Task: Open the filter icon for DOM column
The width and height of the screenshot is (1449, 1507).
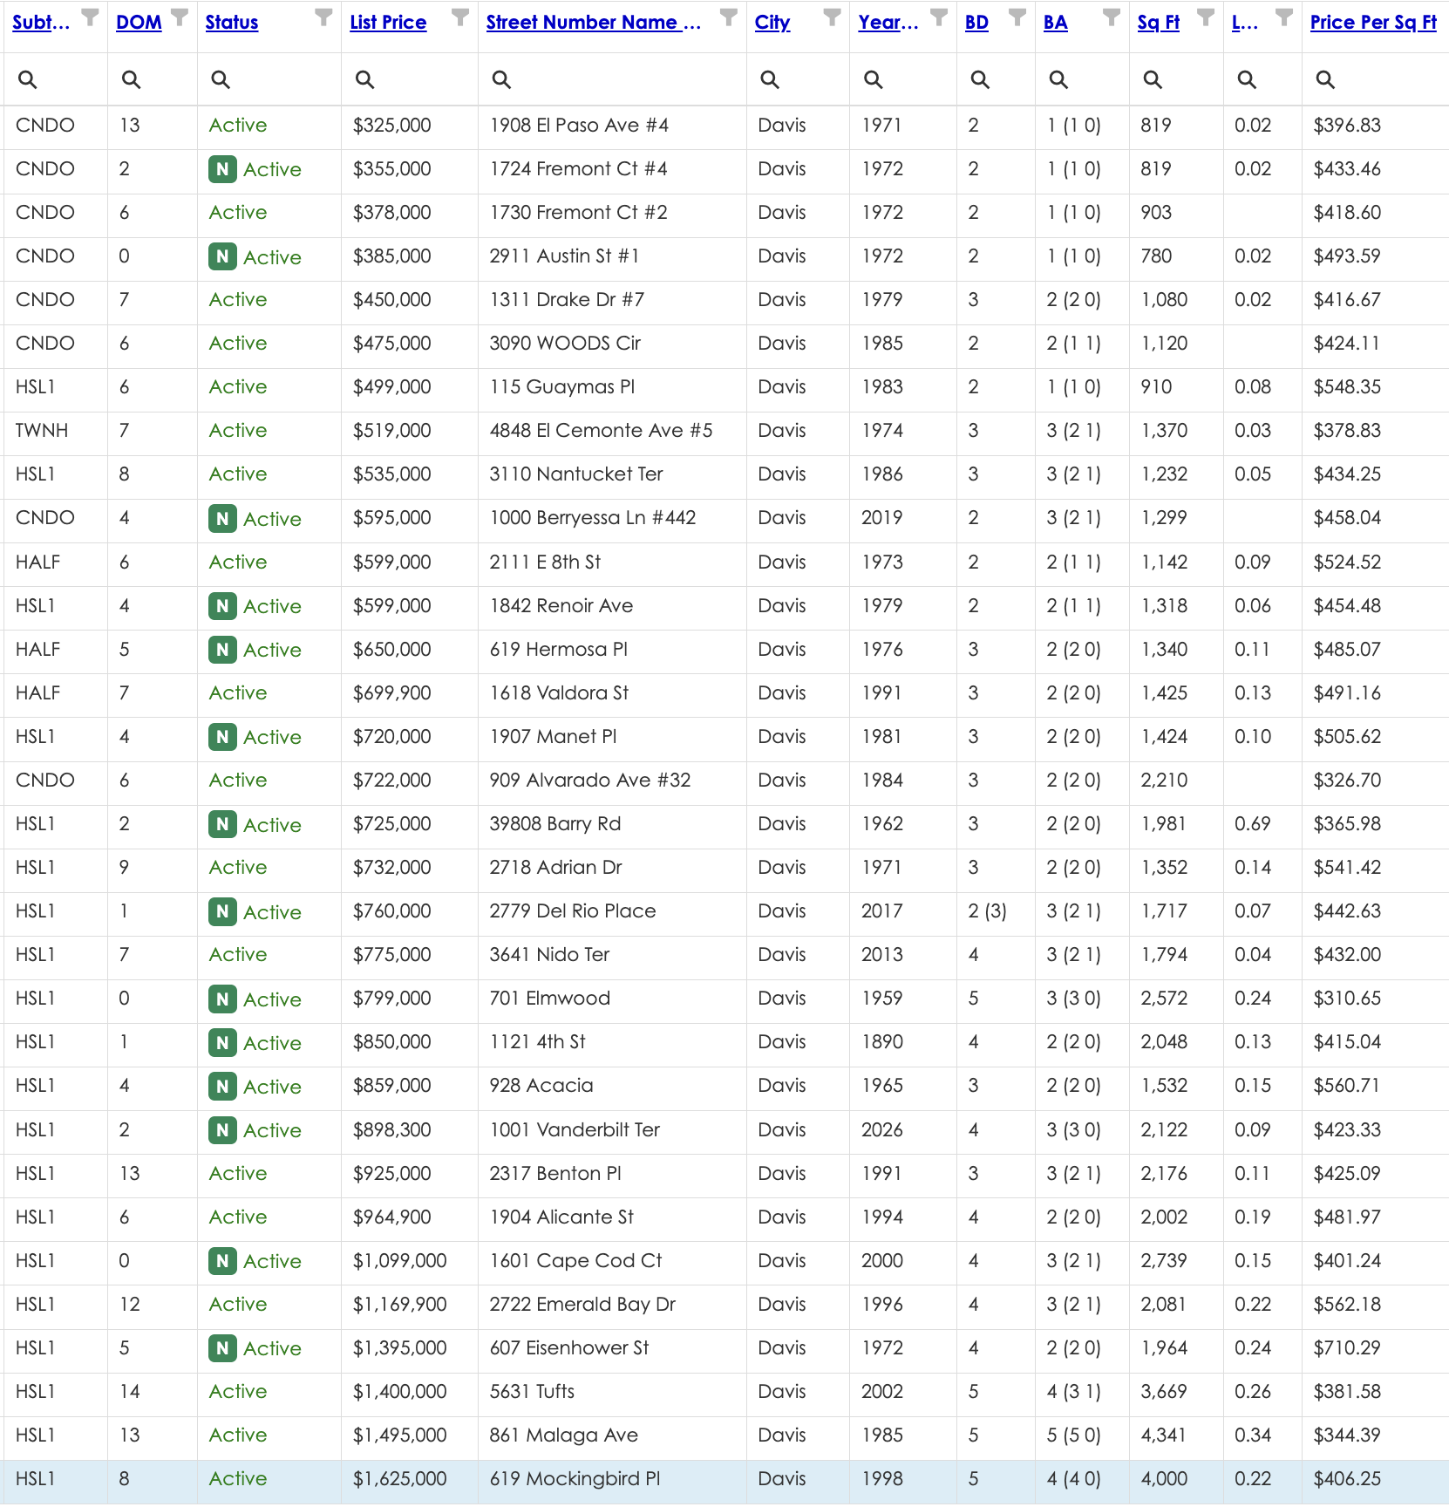Action: 180,17
